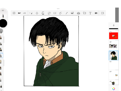The height and width of the screenshot is (91, 121).
Task: Toggle the Predictive Stroke tool
Action: (x=67, y=13)
